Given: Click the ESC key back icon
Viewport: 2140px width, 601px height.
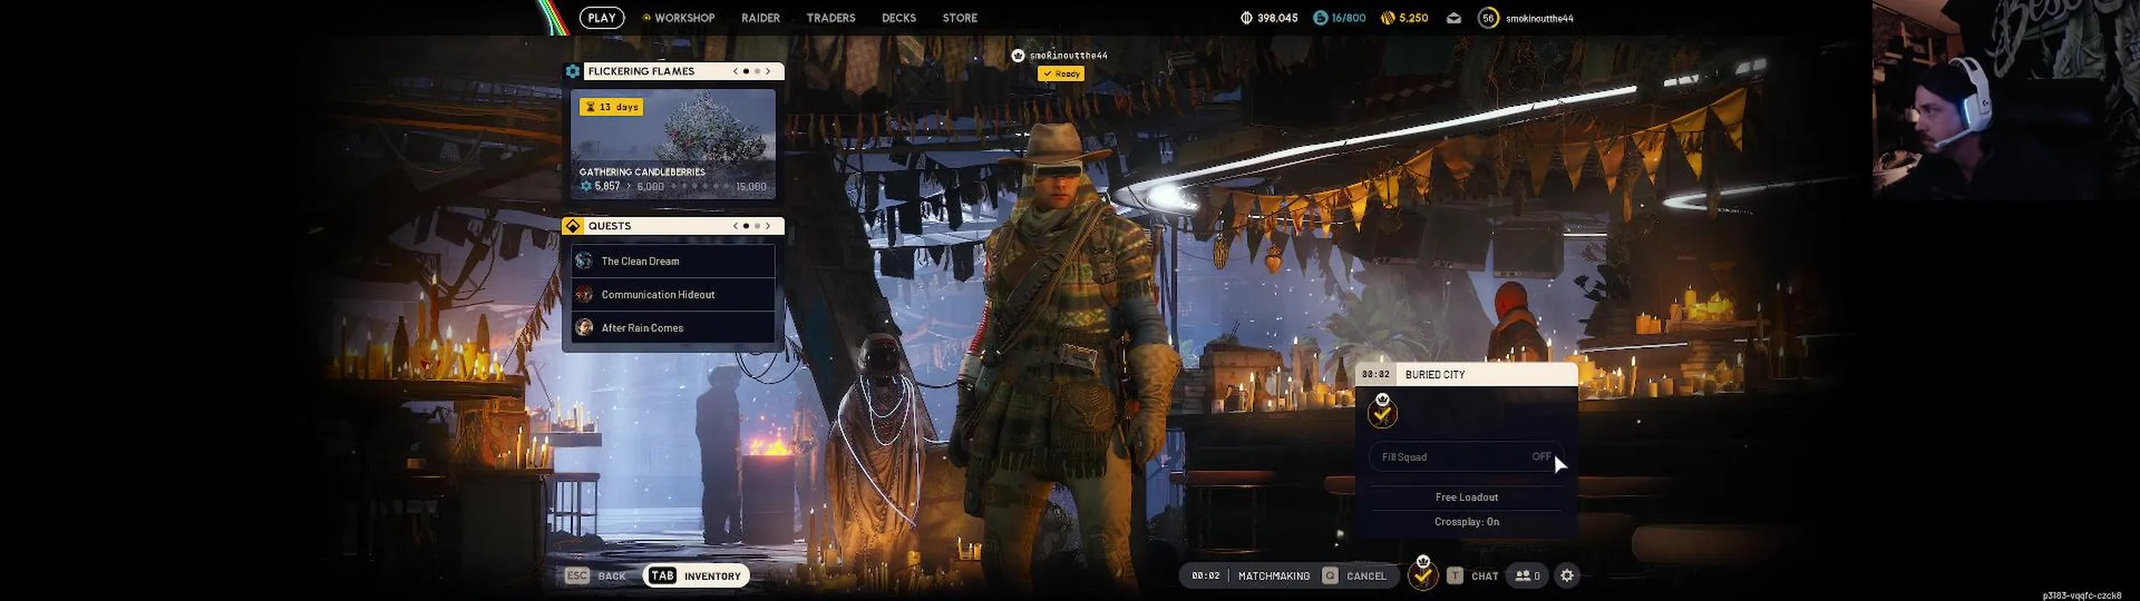Looking at the screenshot, I should point(578,575).
